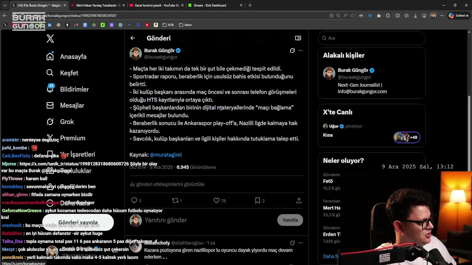Click Grok icon on Melancholy's reply
Image resolution: width=472 pixels, height=265 pixels.
(292, 243)
